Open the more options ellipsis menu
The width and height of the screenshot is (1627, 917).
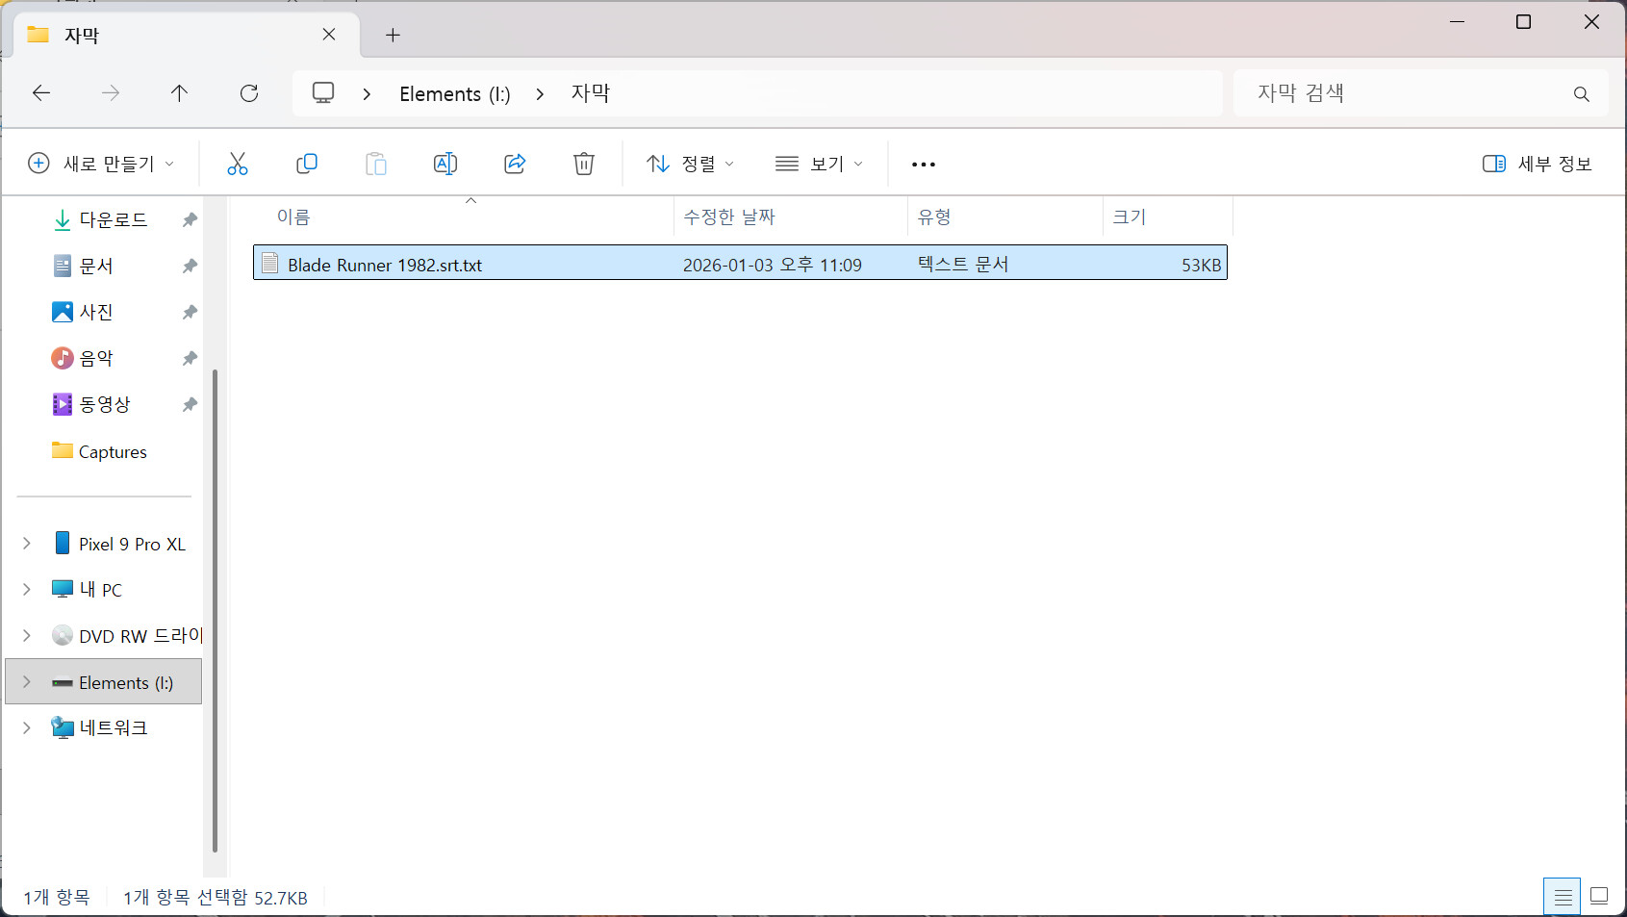pos(923,165)
